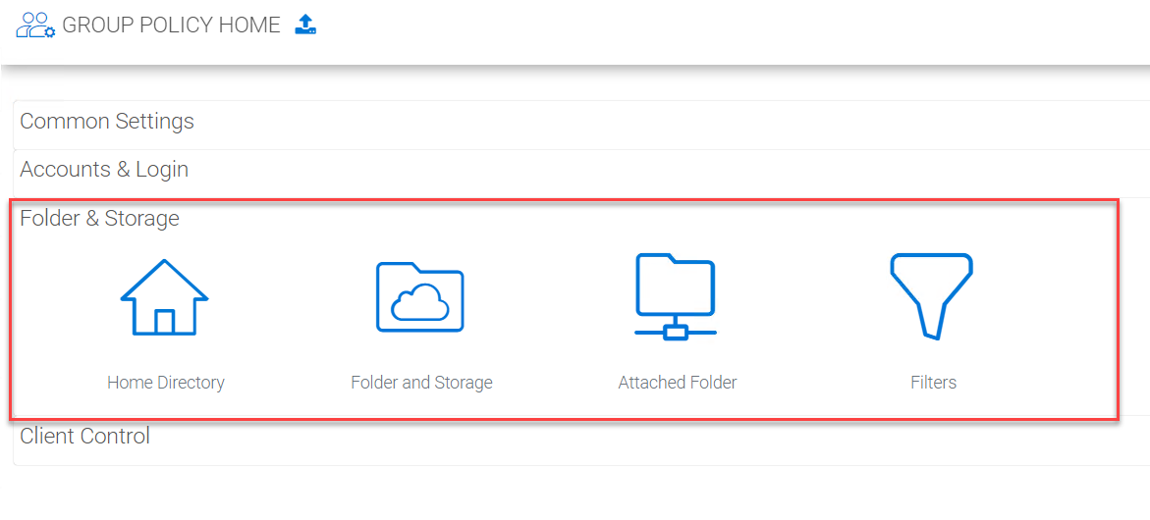Select the Attached Folder network icon
Viewport: 1150px width, 520px height.
point(676,296)
